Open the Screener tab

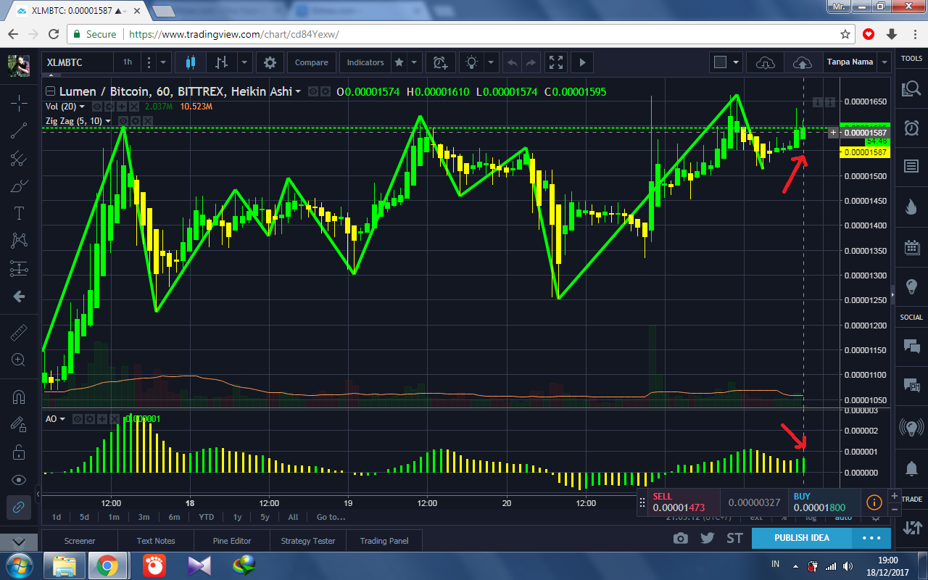80,540
